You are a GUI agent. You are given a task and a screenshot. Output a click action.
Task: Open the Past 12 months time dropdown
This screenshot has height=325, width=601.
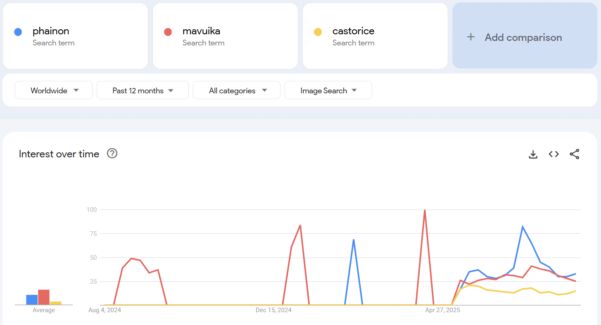pos(143,90)
